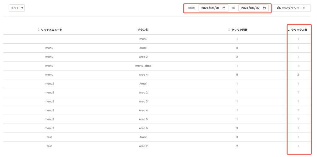Click the TO date field showing 2024/06/02
The width and height of the screenshot is (317, 157).
click(x=250, y=8)
